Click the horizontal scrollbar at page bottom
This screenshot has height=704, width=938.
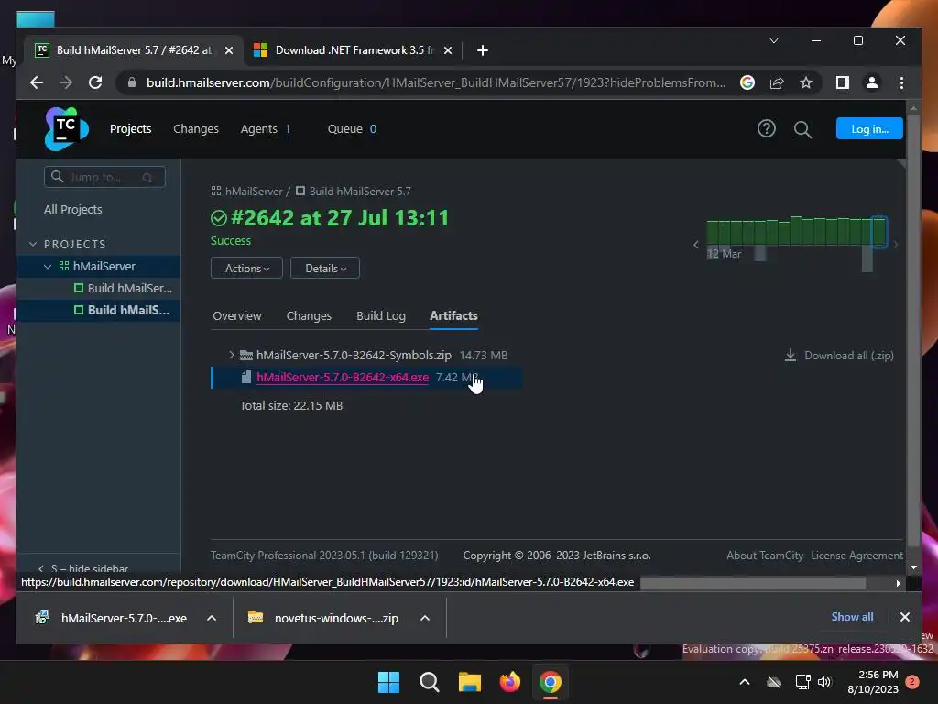point(753,582)
